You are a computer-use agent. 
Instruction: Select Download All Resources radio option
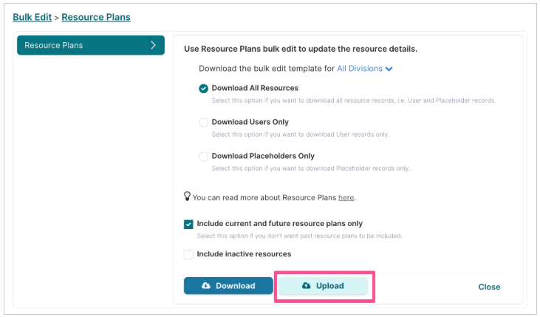(x=204, y=89)
